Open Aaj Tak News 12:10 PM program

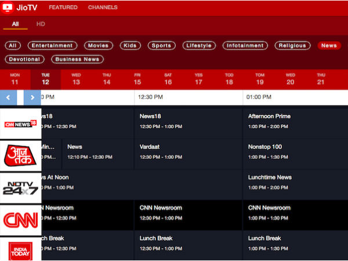(x=98, y=154)
